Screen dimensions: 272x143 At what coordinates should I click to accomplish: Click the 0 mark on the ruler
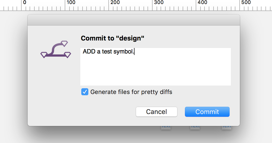tap(24, 2)
